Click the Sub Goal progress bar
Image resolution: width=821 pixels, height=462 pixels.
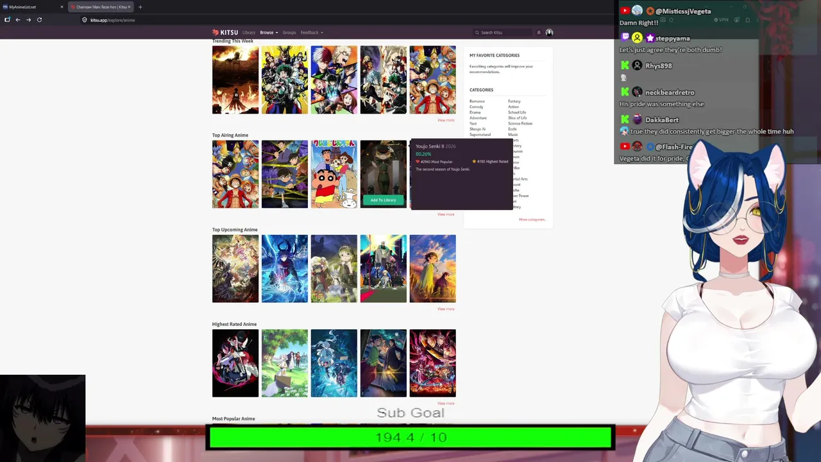[x=410, y=438]
